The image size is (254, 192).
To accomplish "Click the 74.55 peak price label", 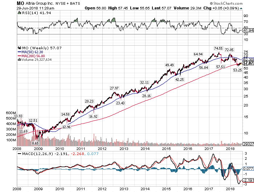I will click(218, 49).
